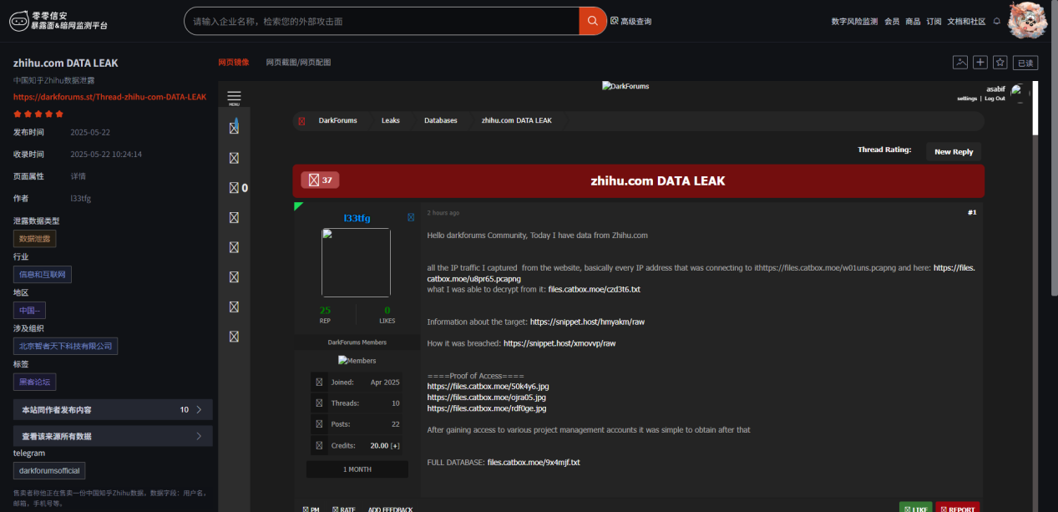Click the company search input field
The height and width of the screenshot is (512, 1058).
click(x=382, y=21)
